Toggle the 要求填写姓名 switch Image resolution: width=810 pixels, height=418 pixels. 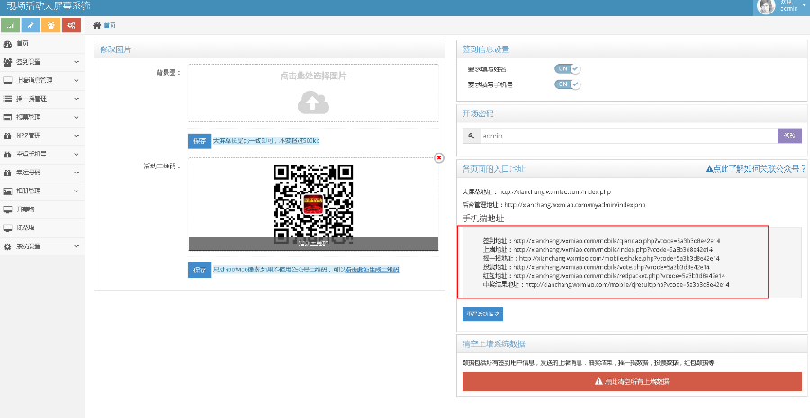click(x=567, y=68)
